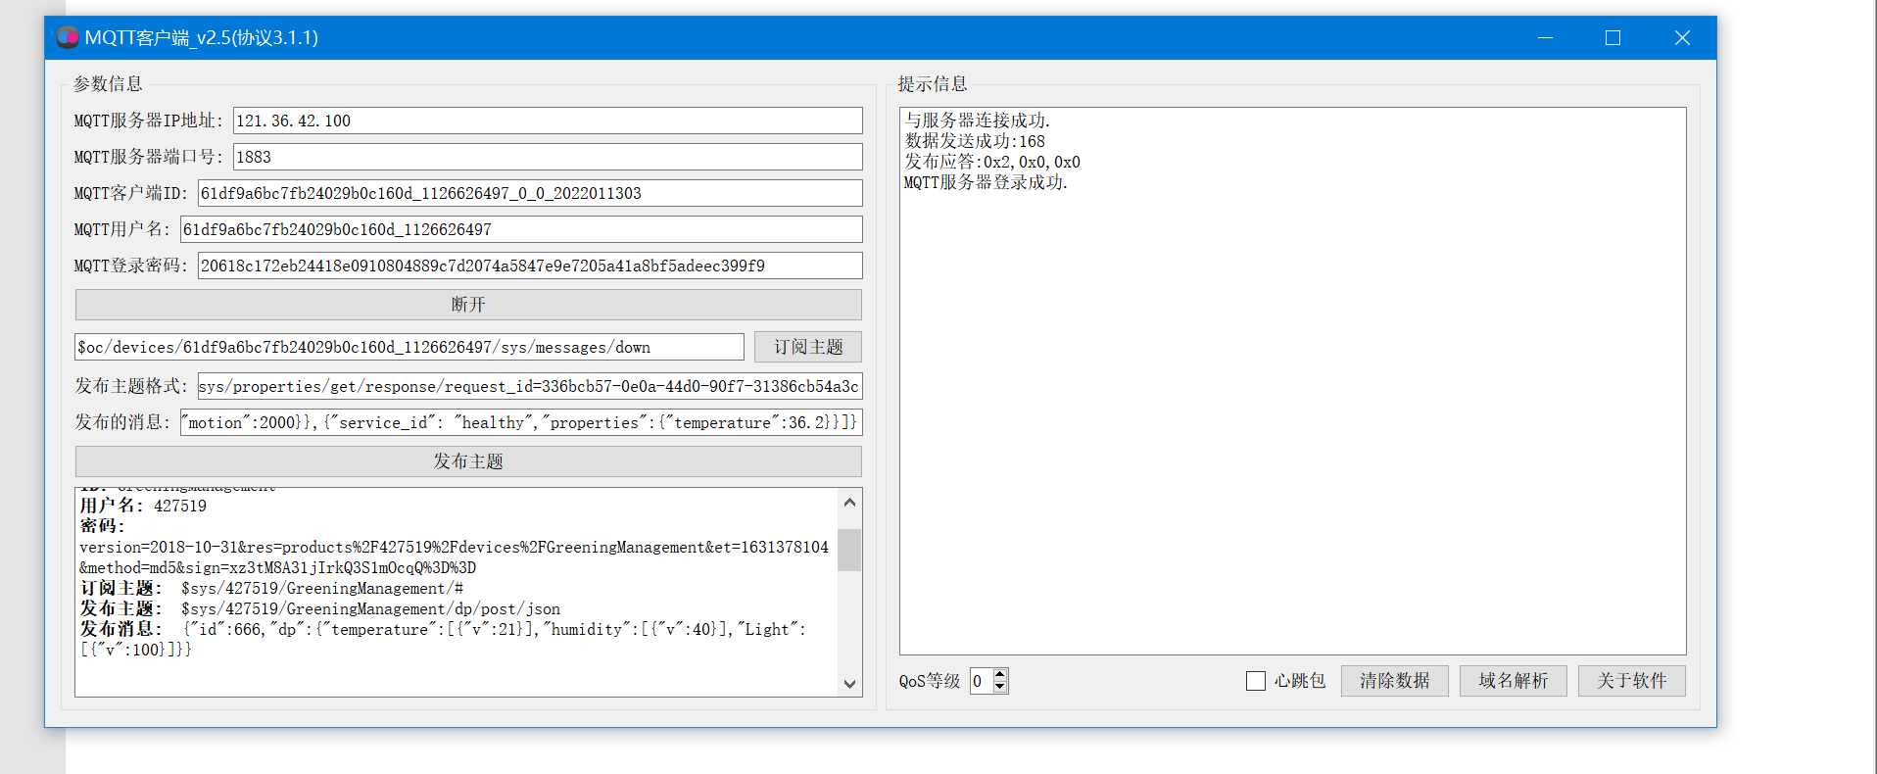Click the 发布的消息 message field

(521, 422)
